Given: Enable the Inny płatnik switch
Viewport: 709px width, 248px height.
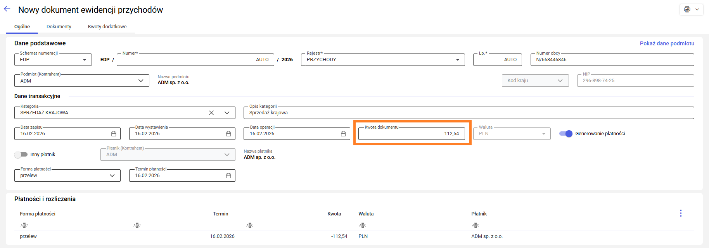Looking at the screenshot, I should (21, 155).
